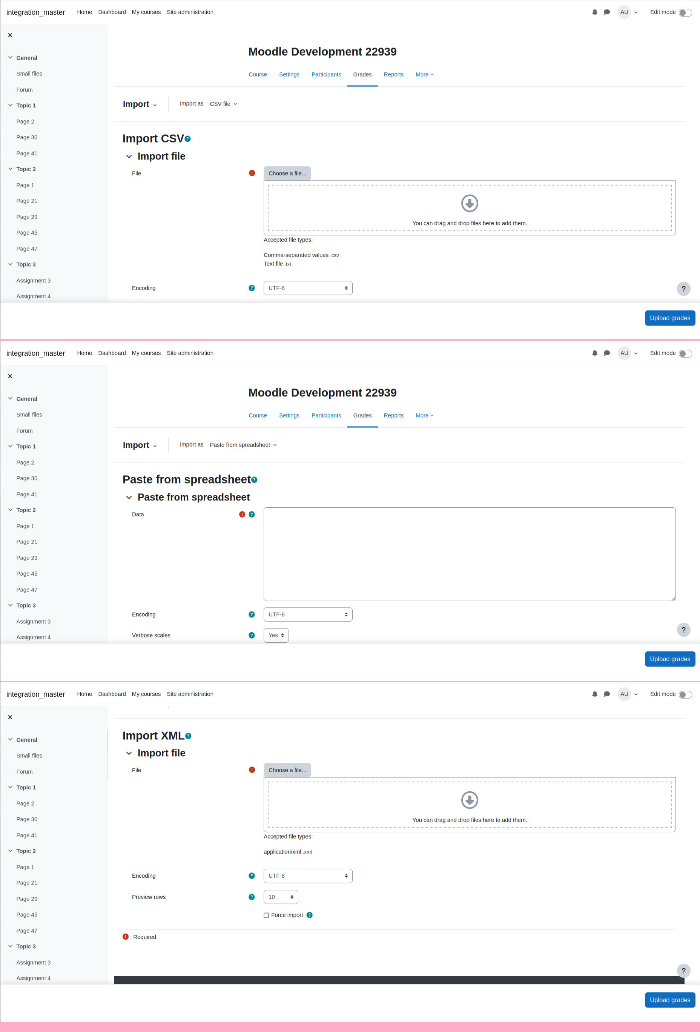Toggle Edit mode on Paste from spreadsheet page
The width and height of the screenshot is (700, 1032).
point(685,353)
